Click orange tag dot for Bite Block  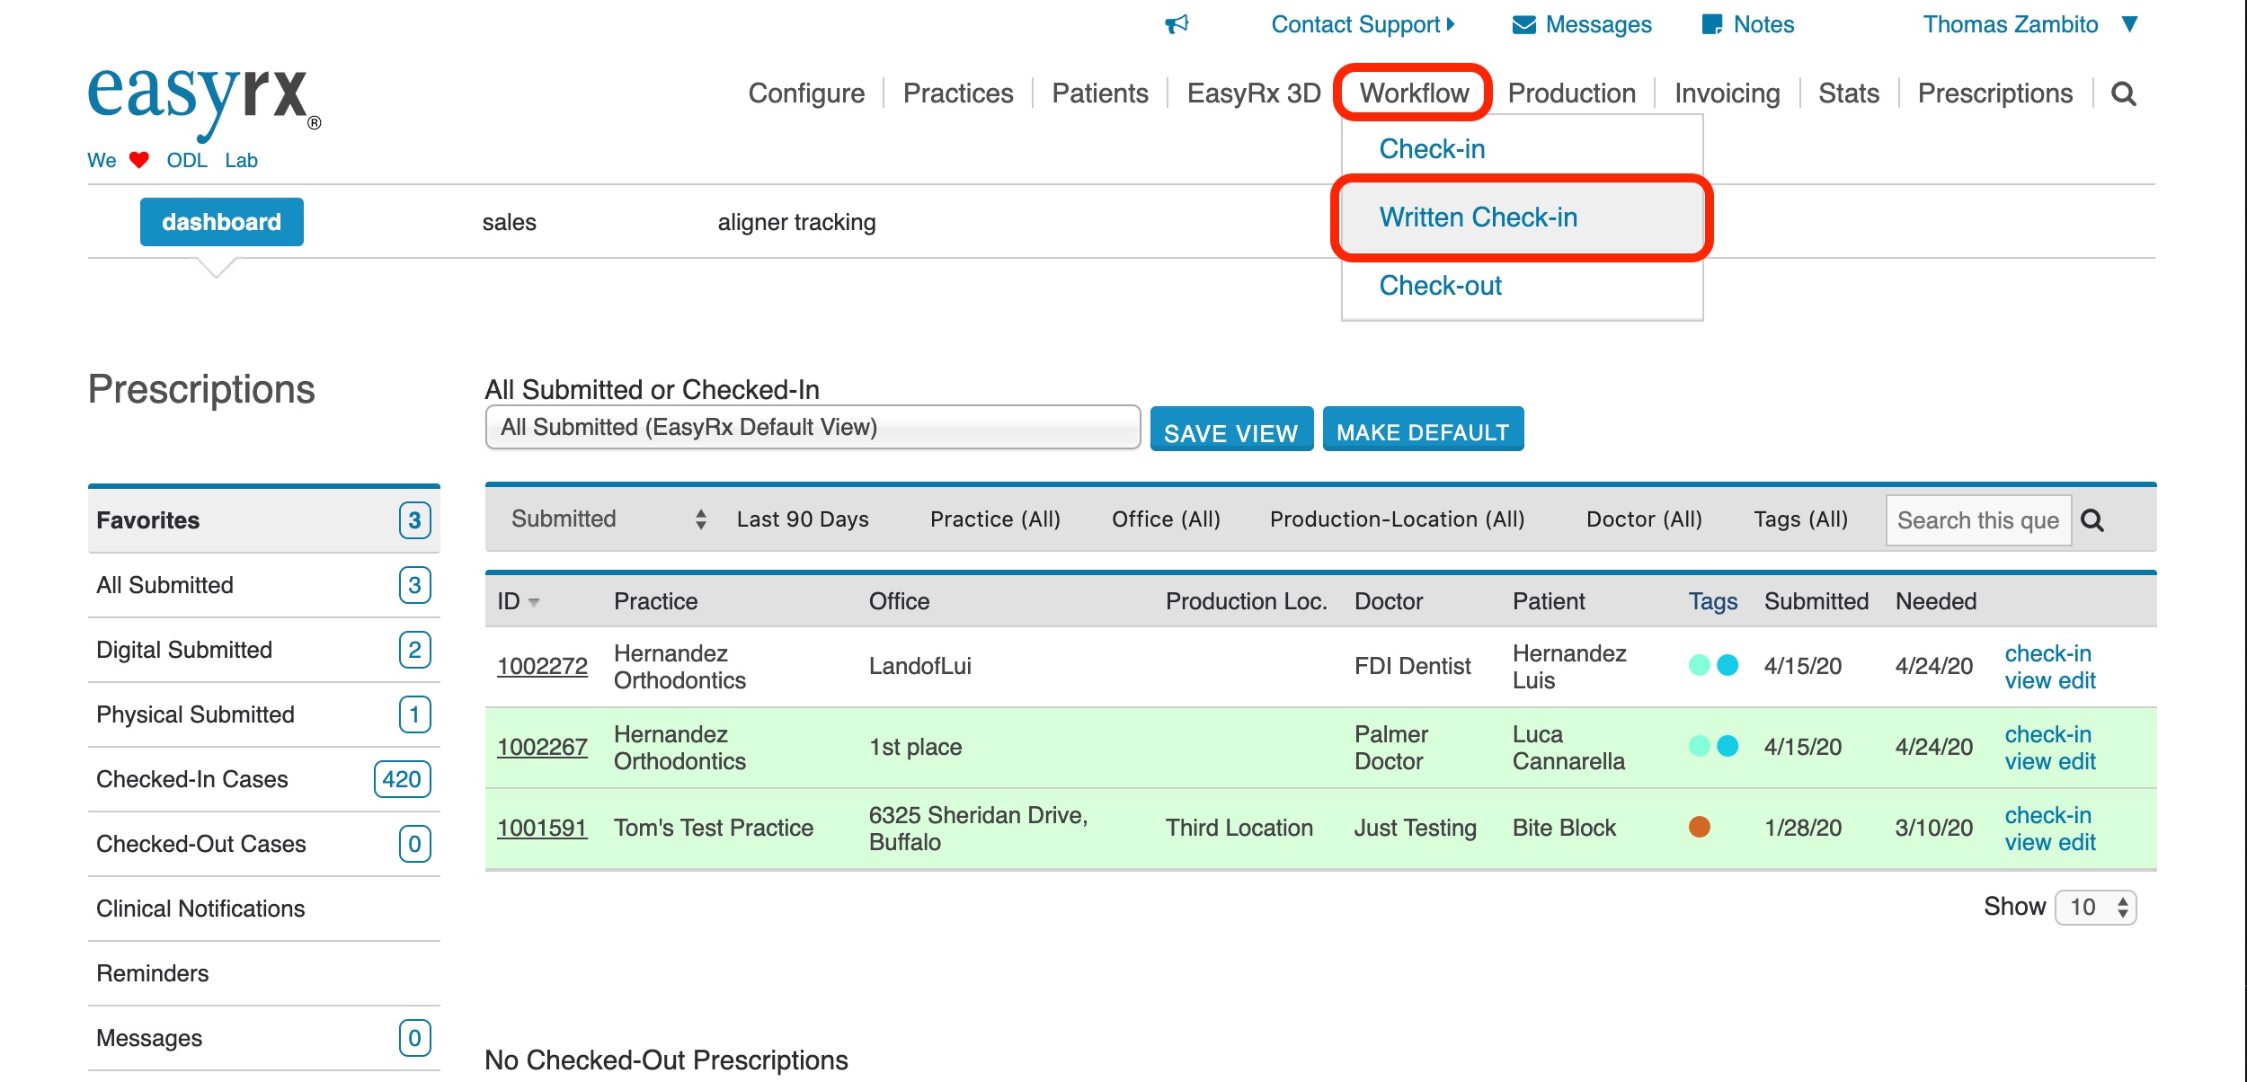click(x=1699, y=827)
